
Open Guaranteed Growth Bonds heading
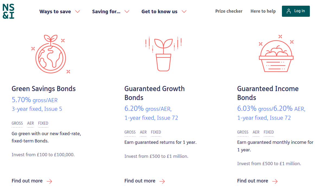point(155,93)
